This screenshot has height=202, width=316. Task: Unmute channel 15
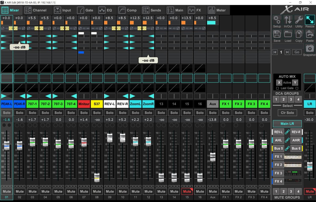187,191
